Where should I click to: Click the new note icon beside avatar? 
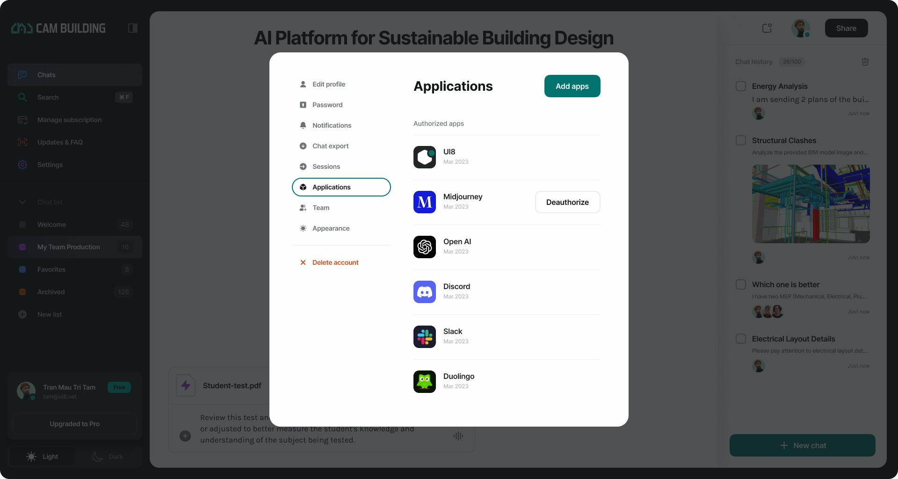767,28
